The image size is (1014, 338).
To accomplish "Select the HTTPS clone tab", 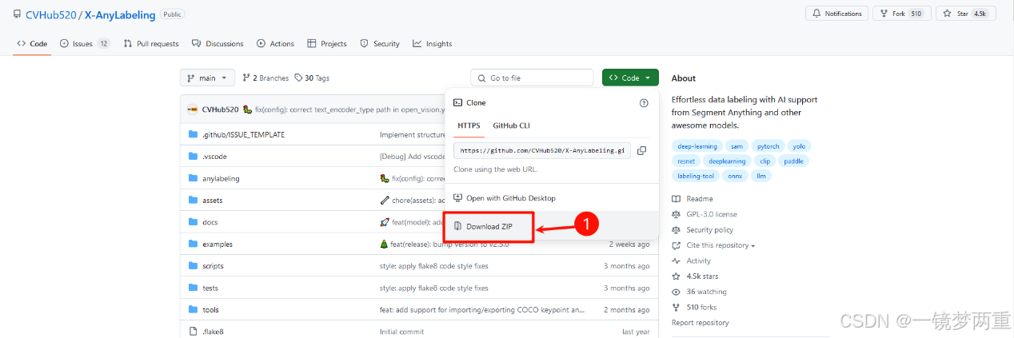I will click(x=469, y=125).
